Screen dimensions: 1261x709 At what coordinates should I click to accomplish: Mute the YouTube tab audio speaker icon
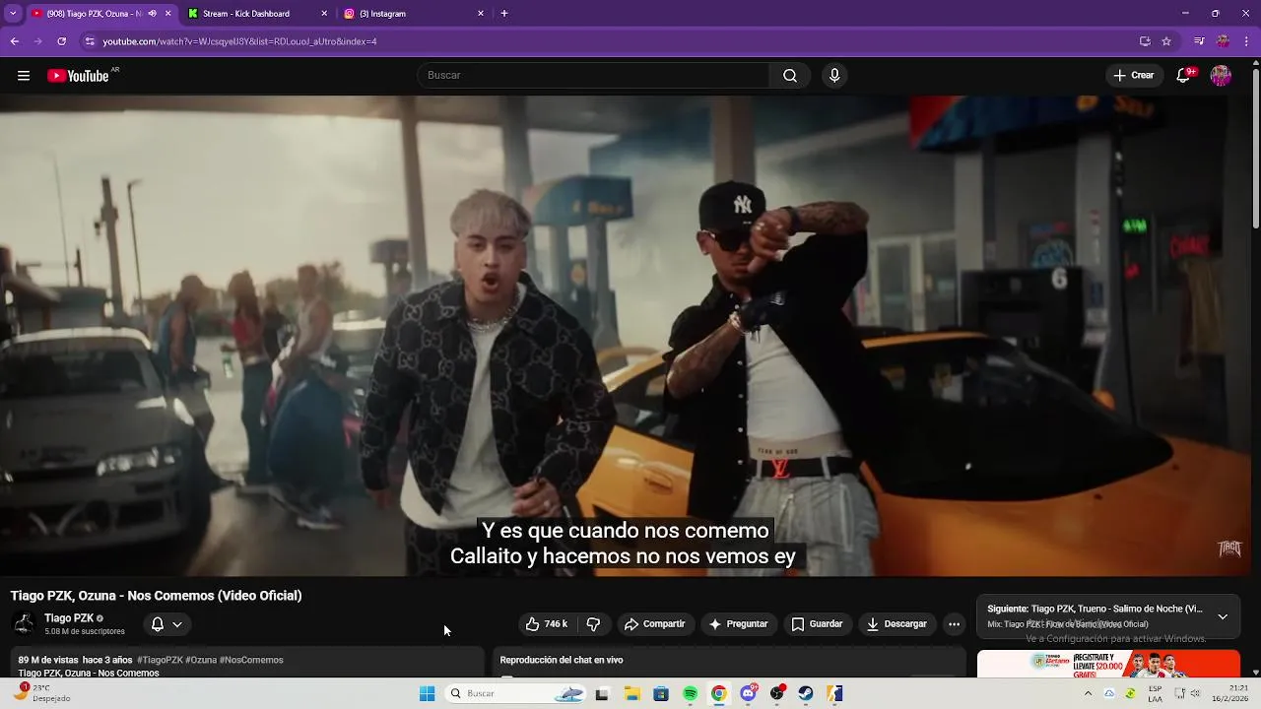point(152,14)
